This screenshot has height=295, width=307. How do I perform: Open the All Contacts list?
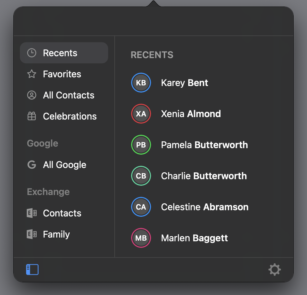point(64,95)
